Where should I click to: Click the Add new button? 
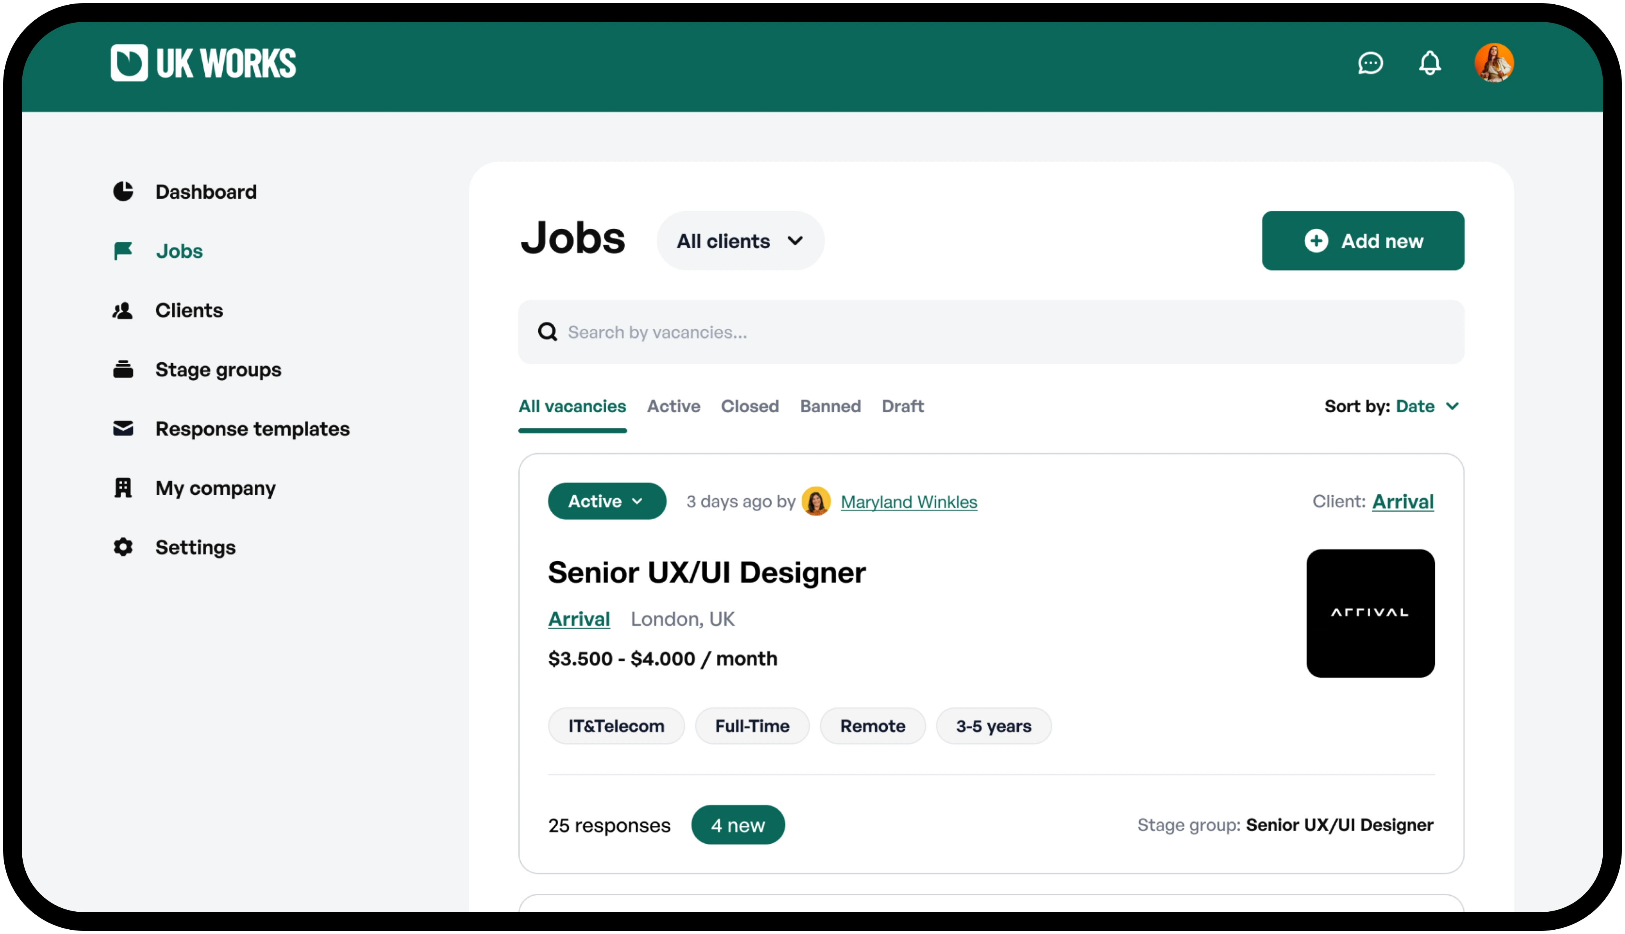[x=1362, y=241]
